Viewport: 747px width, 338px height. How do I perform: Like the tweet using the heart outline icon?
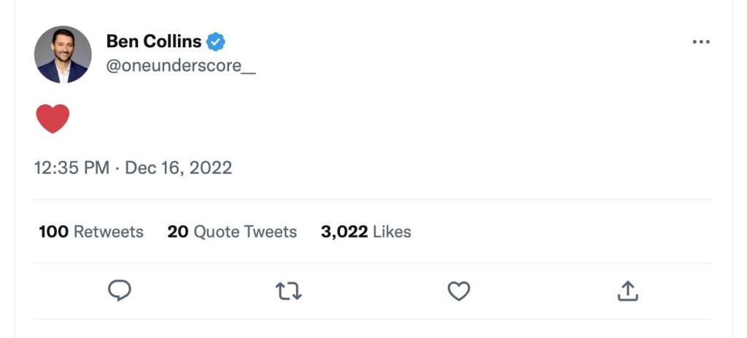(458, 291)
